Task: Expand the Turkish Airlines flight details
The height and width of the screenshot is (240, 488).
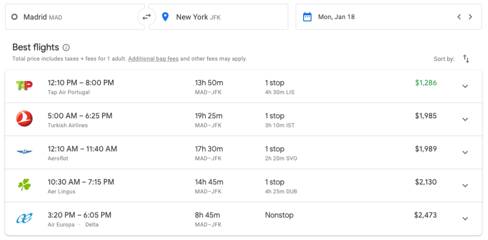Action: pyautogui.click(x=465, y=119)
